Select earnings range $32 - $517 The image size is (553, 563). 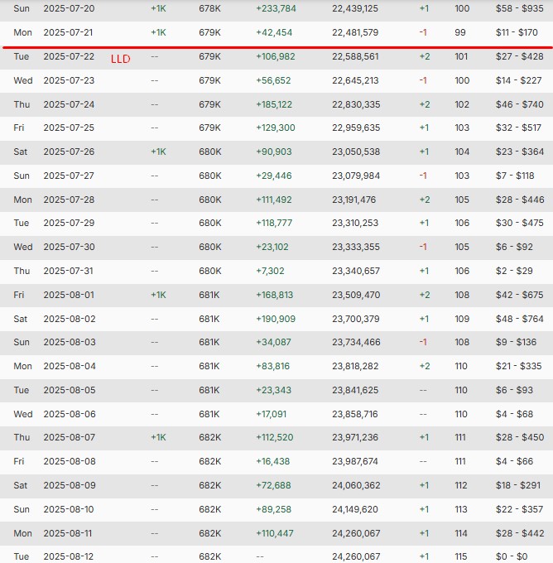(518, 128)
